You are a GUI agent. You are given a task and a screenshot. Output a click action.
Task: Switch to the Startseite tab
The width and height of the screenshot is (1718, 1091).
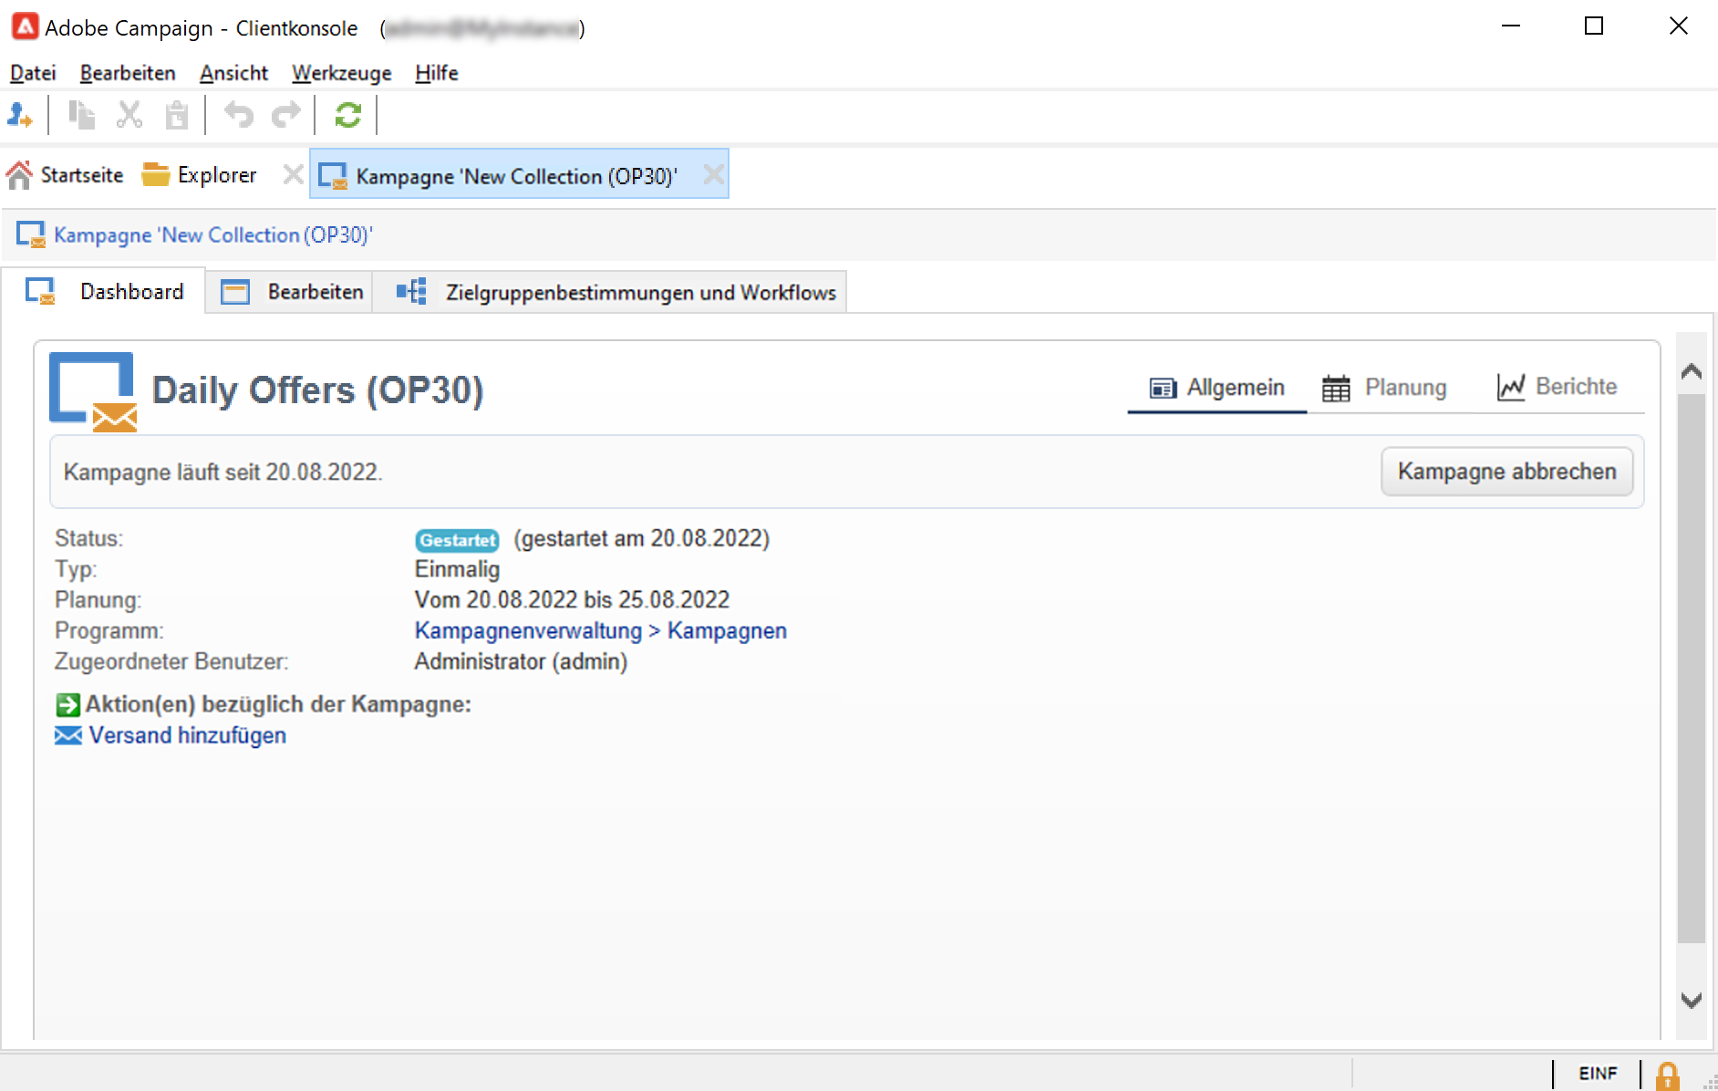pyautogui.click(x=65, y=174)
